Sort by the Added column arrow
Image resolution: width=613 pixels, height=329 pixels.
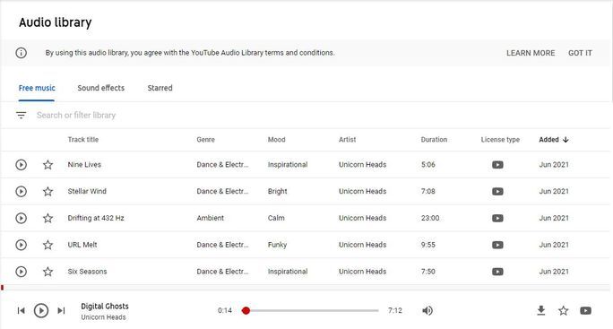(x=566, y=140)
